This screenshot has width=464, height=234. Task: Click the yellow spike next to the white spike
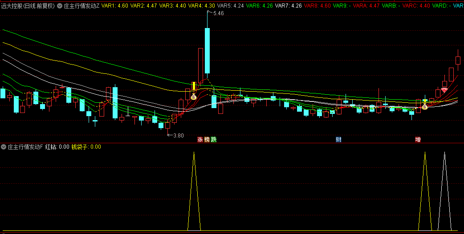point(425,191)
